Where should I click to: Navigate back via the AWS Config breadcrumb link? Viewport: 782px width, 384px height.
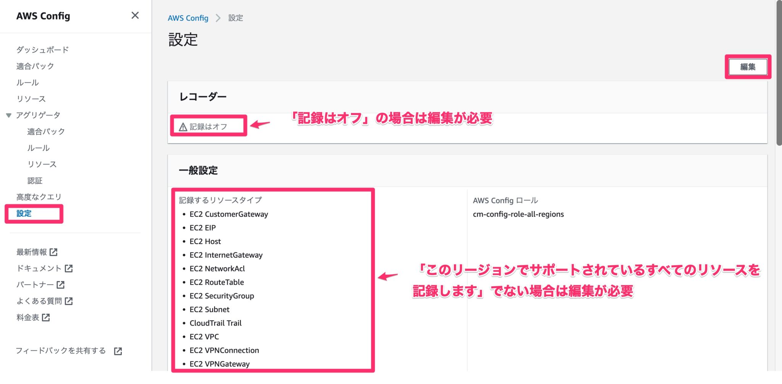(x=188, y=18)
